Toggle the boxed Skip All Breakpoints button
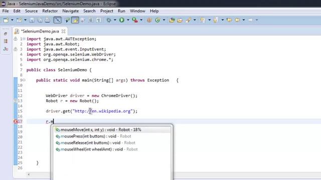This screenshot has height=180, width=321. pyautogui.click(x=57, y=20)
